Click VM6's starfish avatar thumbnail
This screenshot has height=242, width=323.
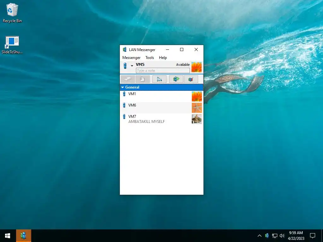tap(197, 108)
